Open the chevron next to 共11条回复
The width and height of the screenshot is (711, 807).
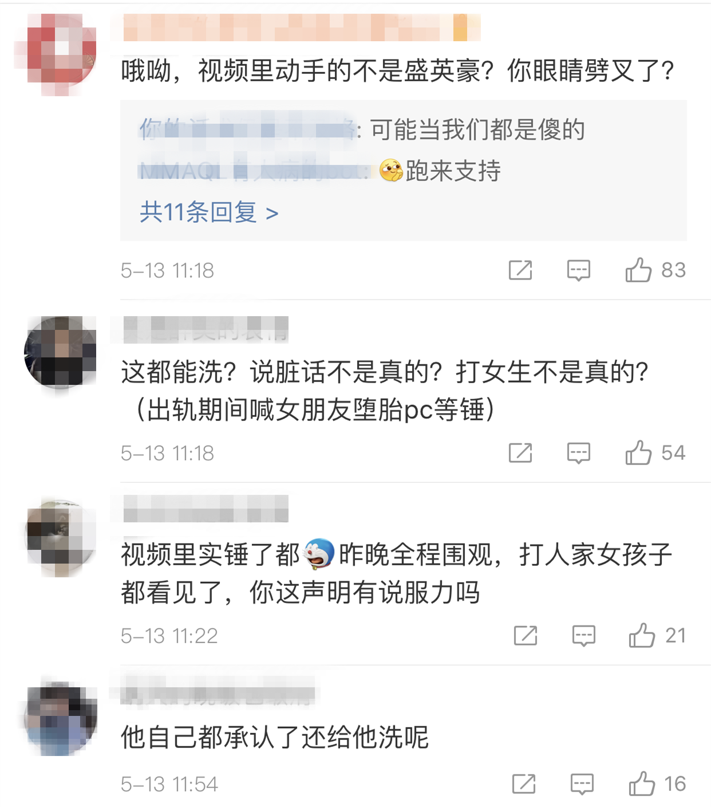[x=272, y=214]
